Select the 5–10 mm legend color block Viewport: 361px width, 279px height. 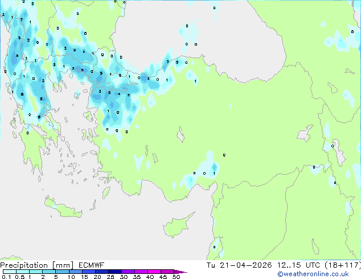point(63,272)
